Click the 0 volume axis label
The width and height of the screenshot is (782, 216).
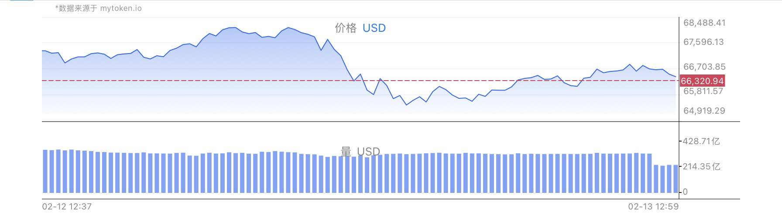pos(685,192)
